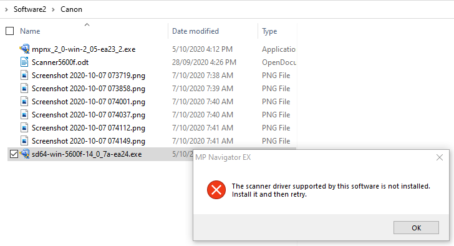
Task: Click the Screenshot 074037.png file icon
Action: [x=24, y=115]
